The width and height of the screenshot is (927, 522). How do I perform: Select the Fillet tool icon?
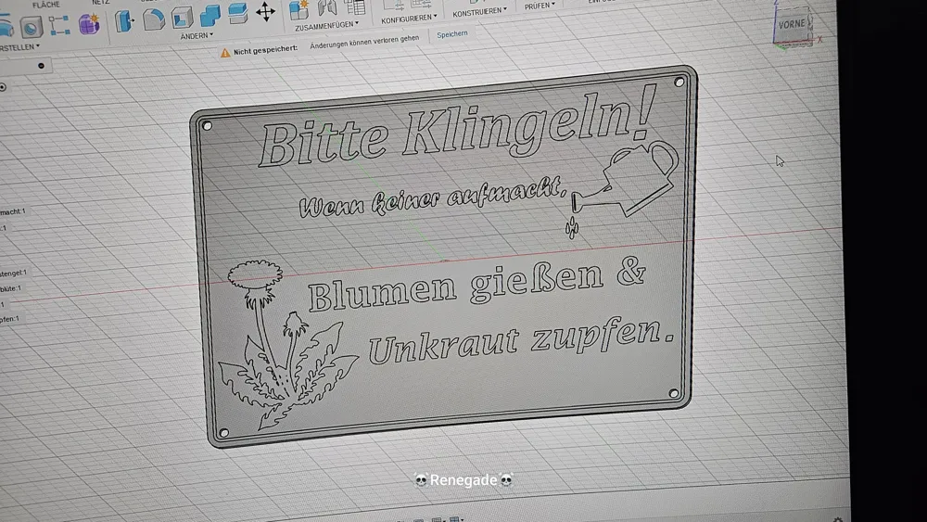coord(154,19)
